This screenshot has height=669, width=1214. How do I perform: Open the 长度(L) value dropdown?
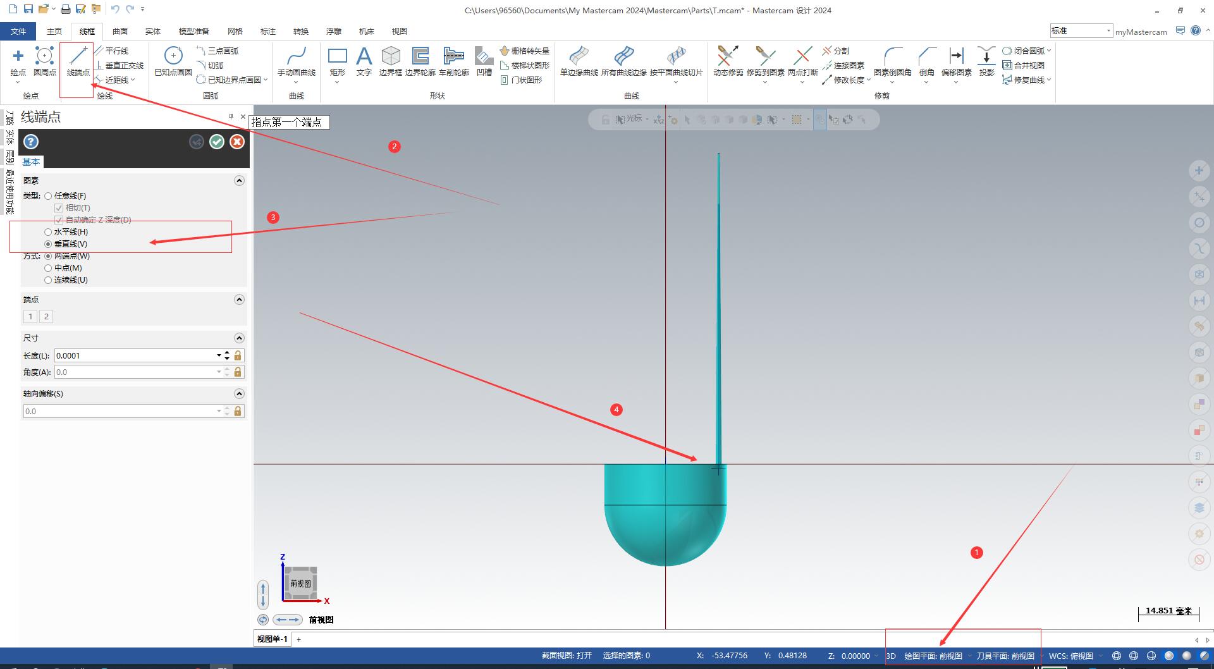(x=219, y=355)
